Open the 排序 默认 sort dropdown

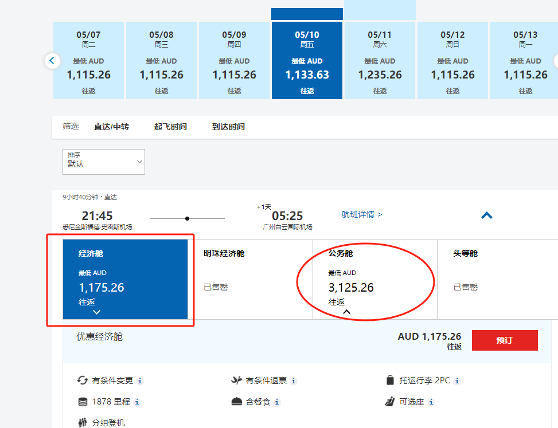click(104, 162)
